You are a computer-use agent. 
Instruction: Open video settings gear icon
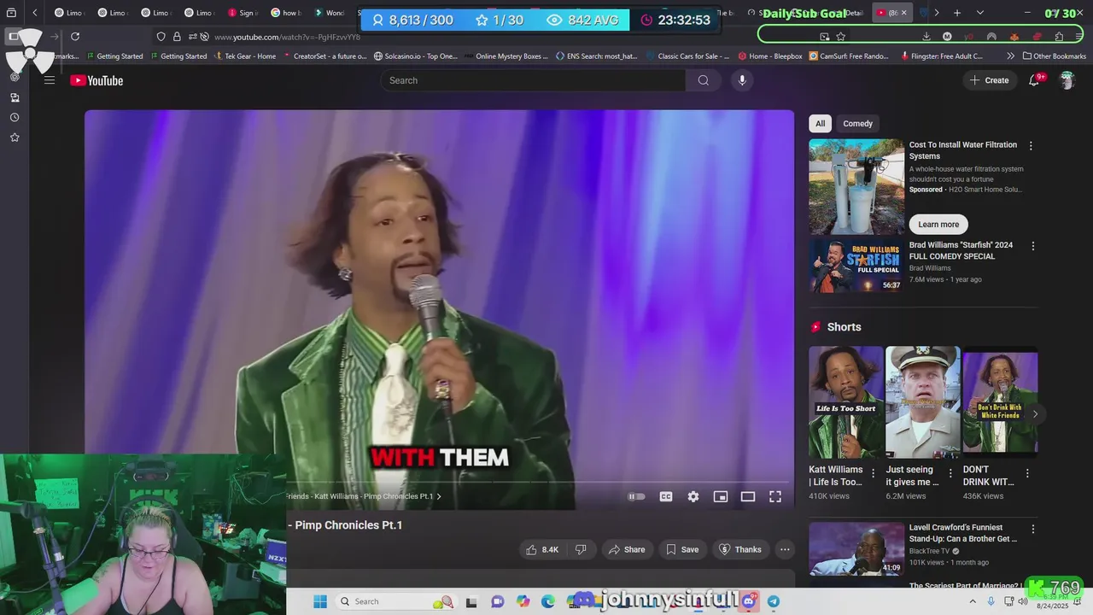pyautogui.click(x=693, y=496)
